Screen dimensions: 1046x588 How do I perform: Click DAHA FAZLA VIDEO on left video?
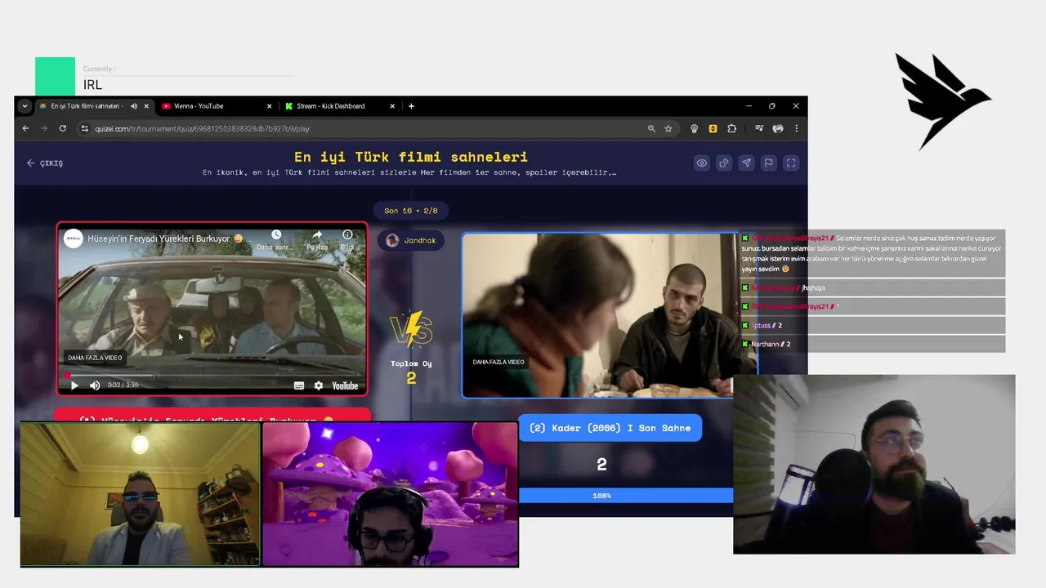[95, 358]
